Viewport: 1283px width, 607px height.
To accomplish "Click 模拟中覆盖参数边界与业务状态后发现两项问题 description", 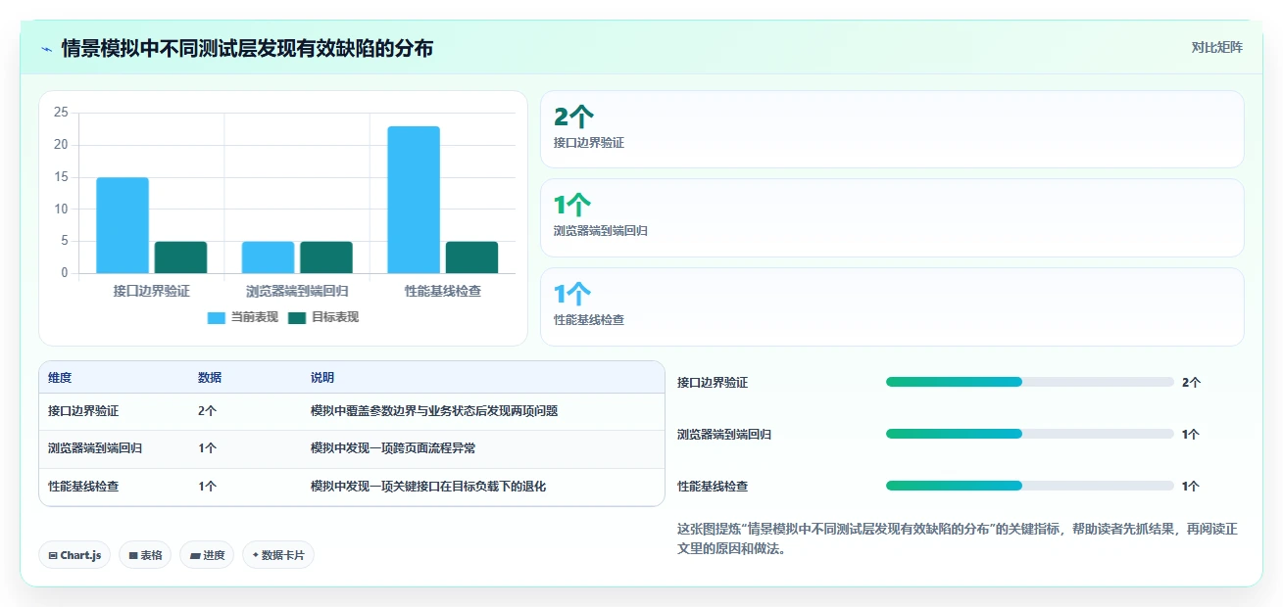I will tap(434, 411).
